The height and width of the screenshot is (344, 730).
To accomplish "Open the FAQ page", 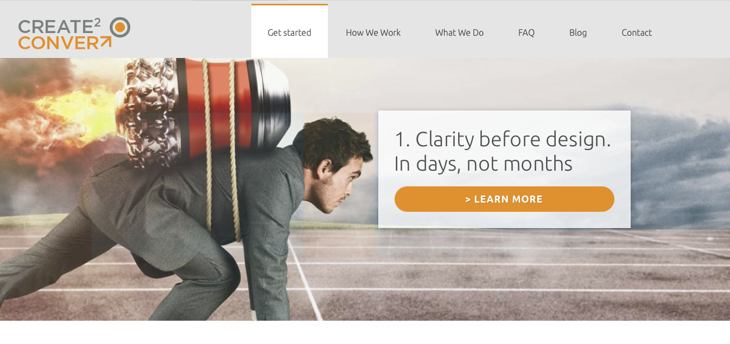I will (526, 33).
